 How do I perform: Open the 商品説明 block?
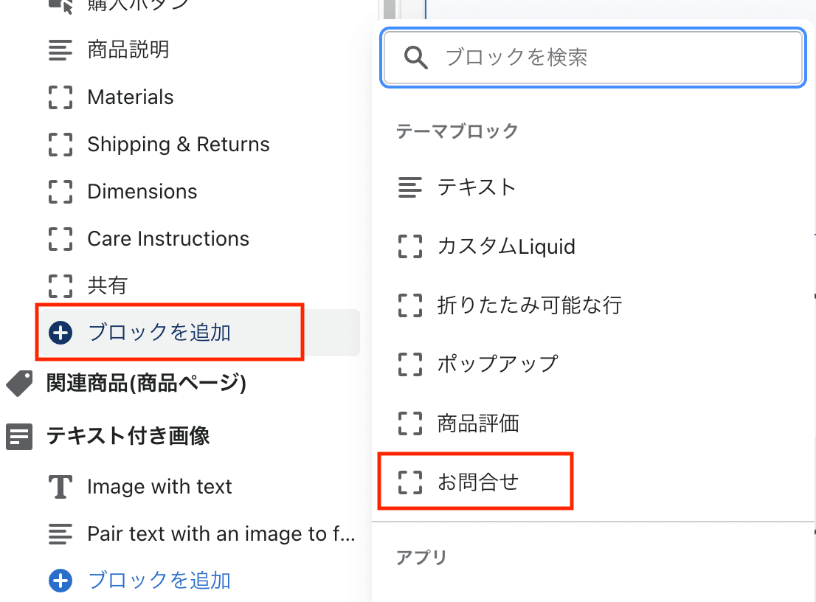click(x=128, y=49)
